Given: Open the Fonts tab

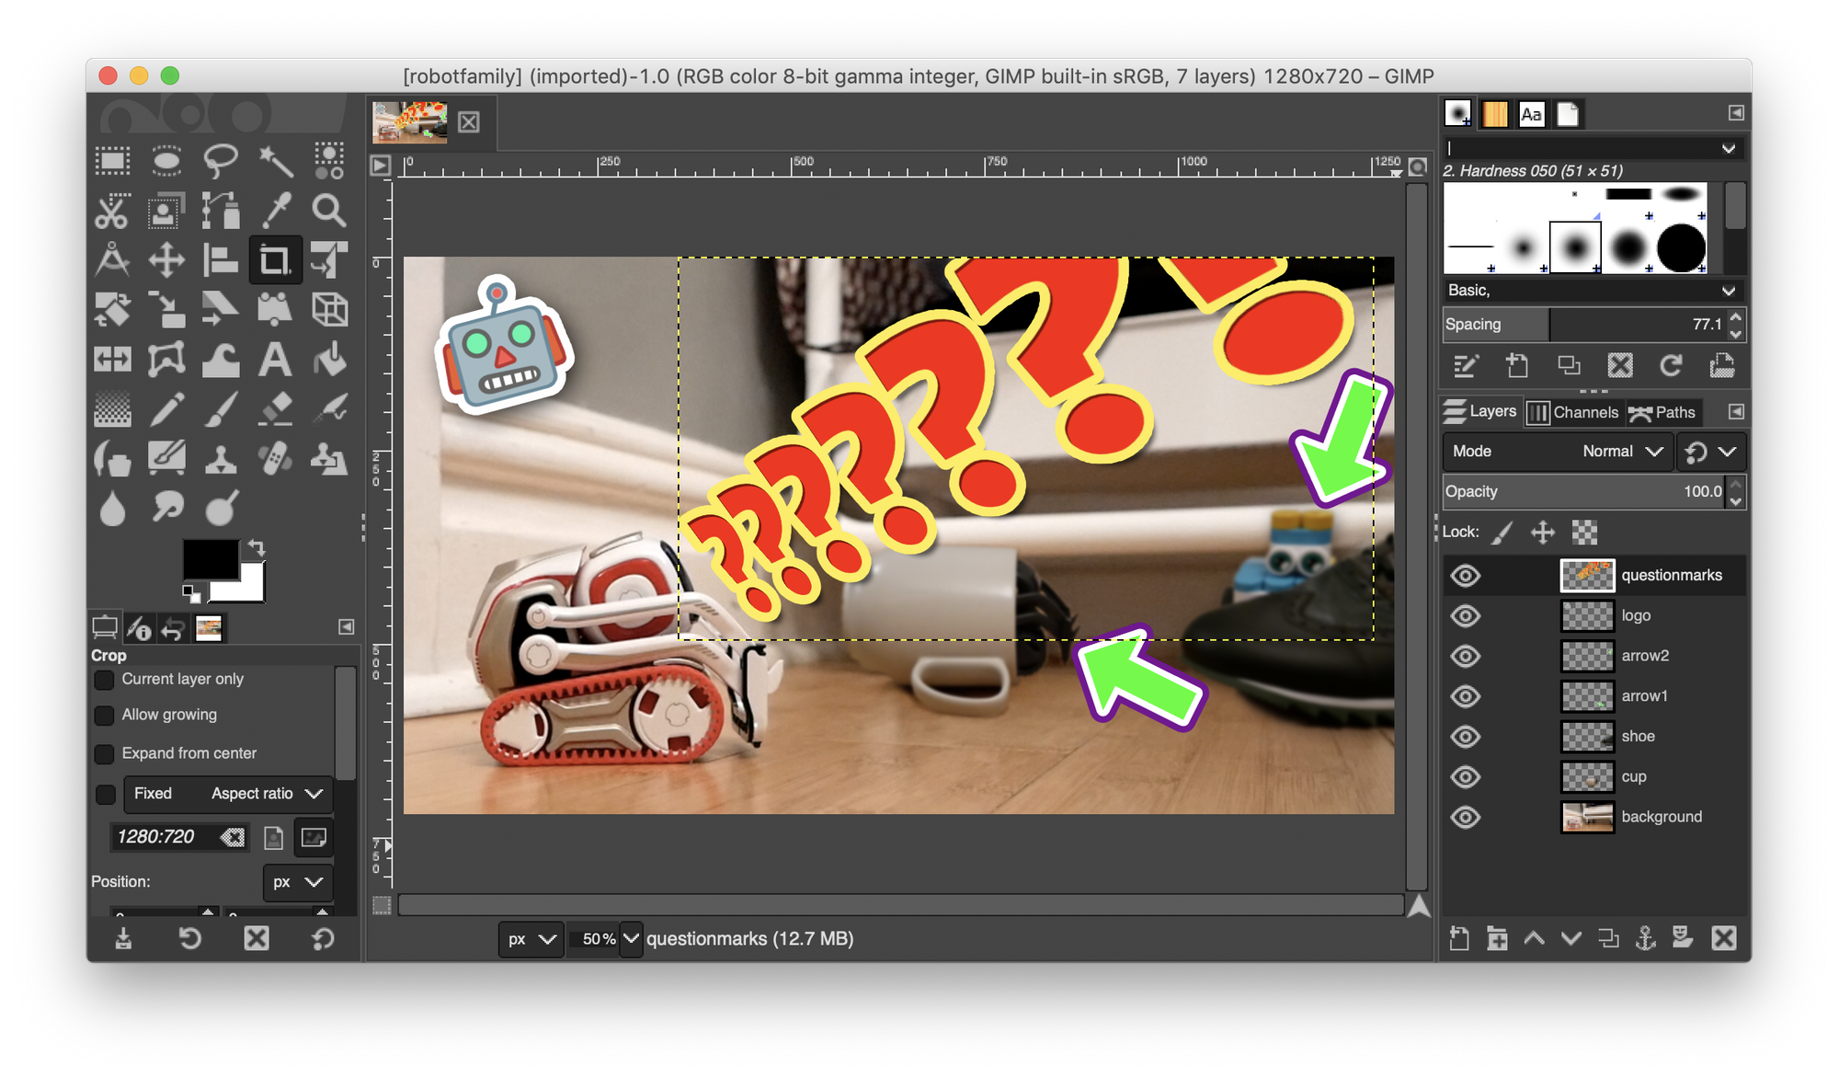Looking at the screenshot, I should tap(1532, 114).
